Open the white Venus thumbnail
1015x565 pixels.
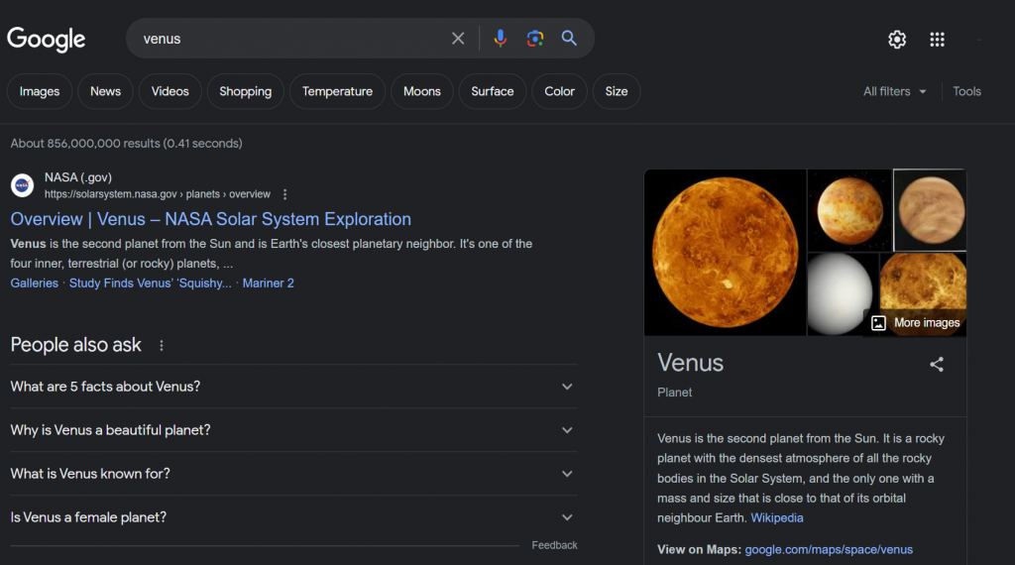pos(843,293)
